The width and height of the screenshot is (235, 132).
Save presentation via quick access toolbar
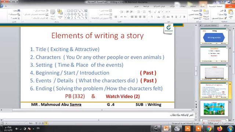(x=229, y=2)
